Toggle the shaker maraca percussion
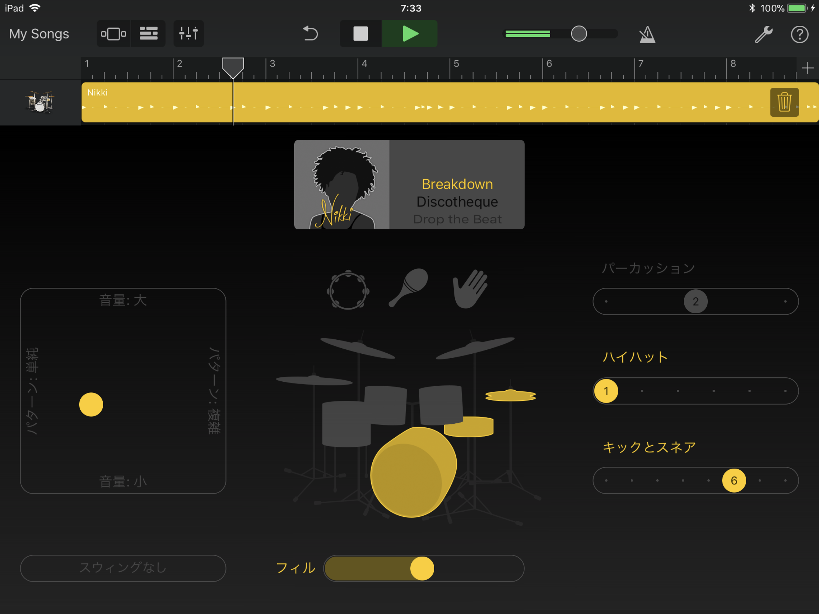819x614 pixels. 408,287
